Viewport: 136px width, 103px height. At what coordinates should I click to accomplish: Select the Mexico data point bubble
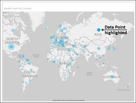tap(10, 55)
